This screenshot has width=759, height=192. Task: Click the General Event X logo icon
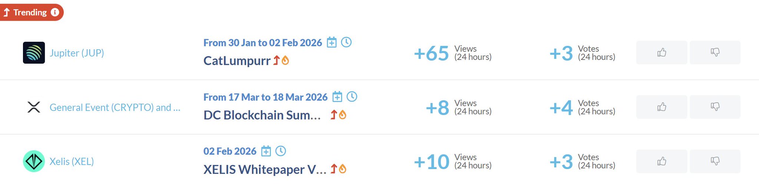pyautogui.click(x=34, y=107)
